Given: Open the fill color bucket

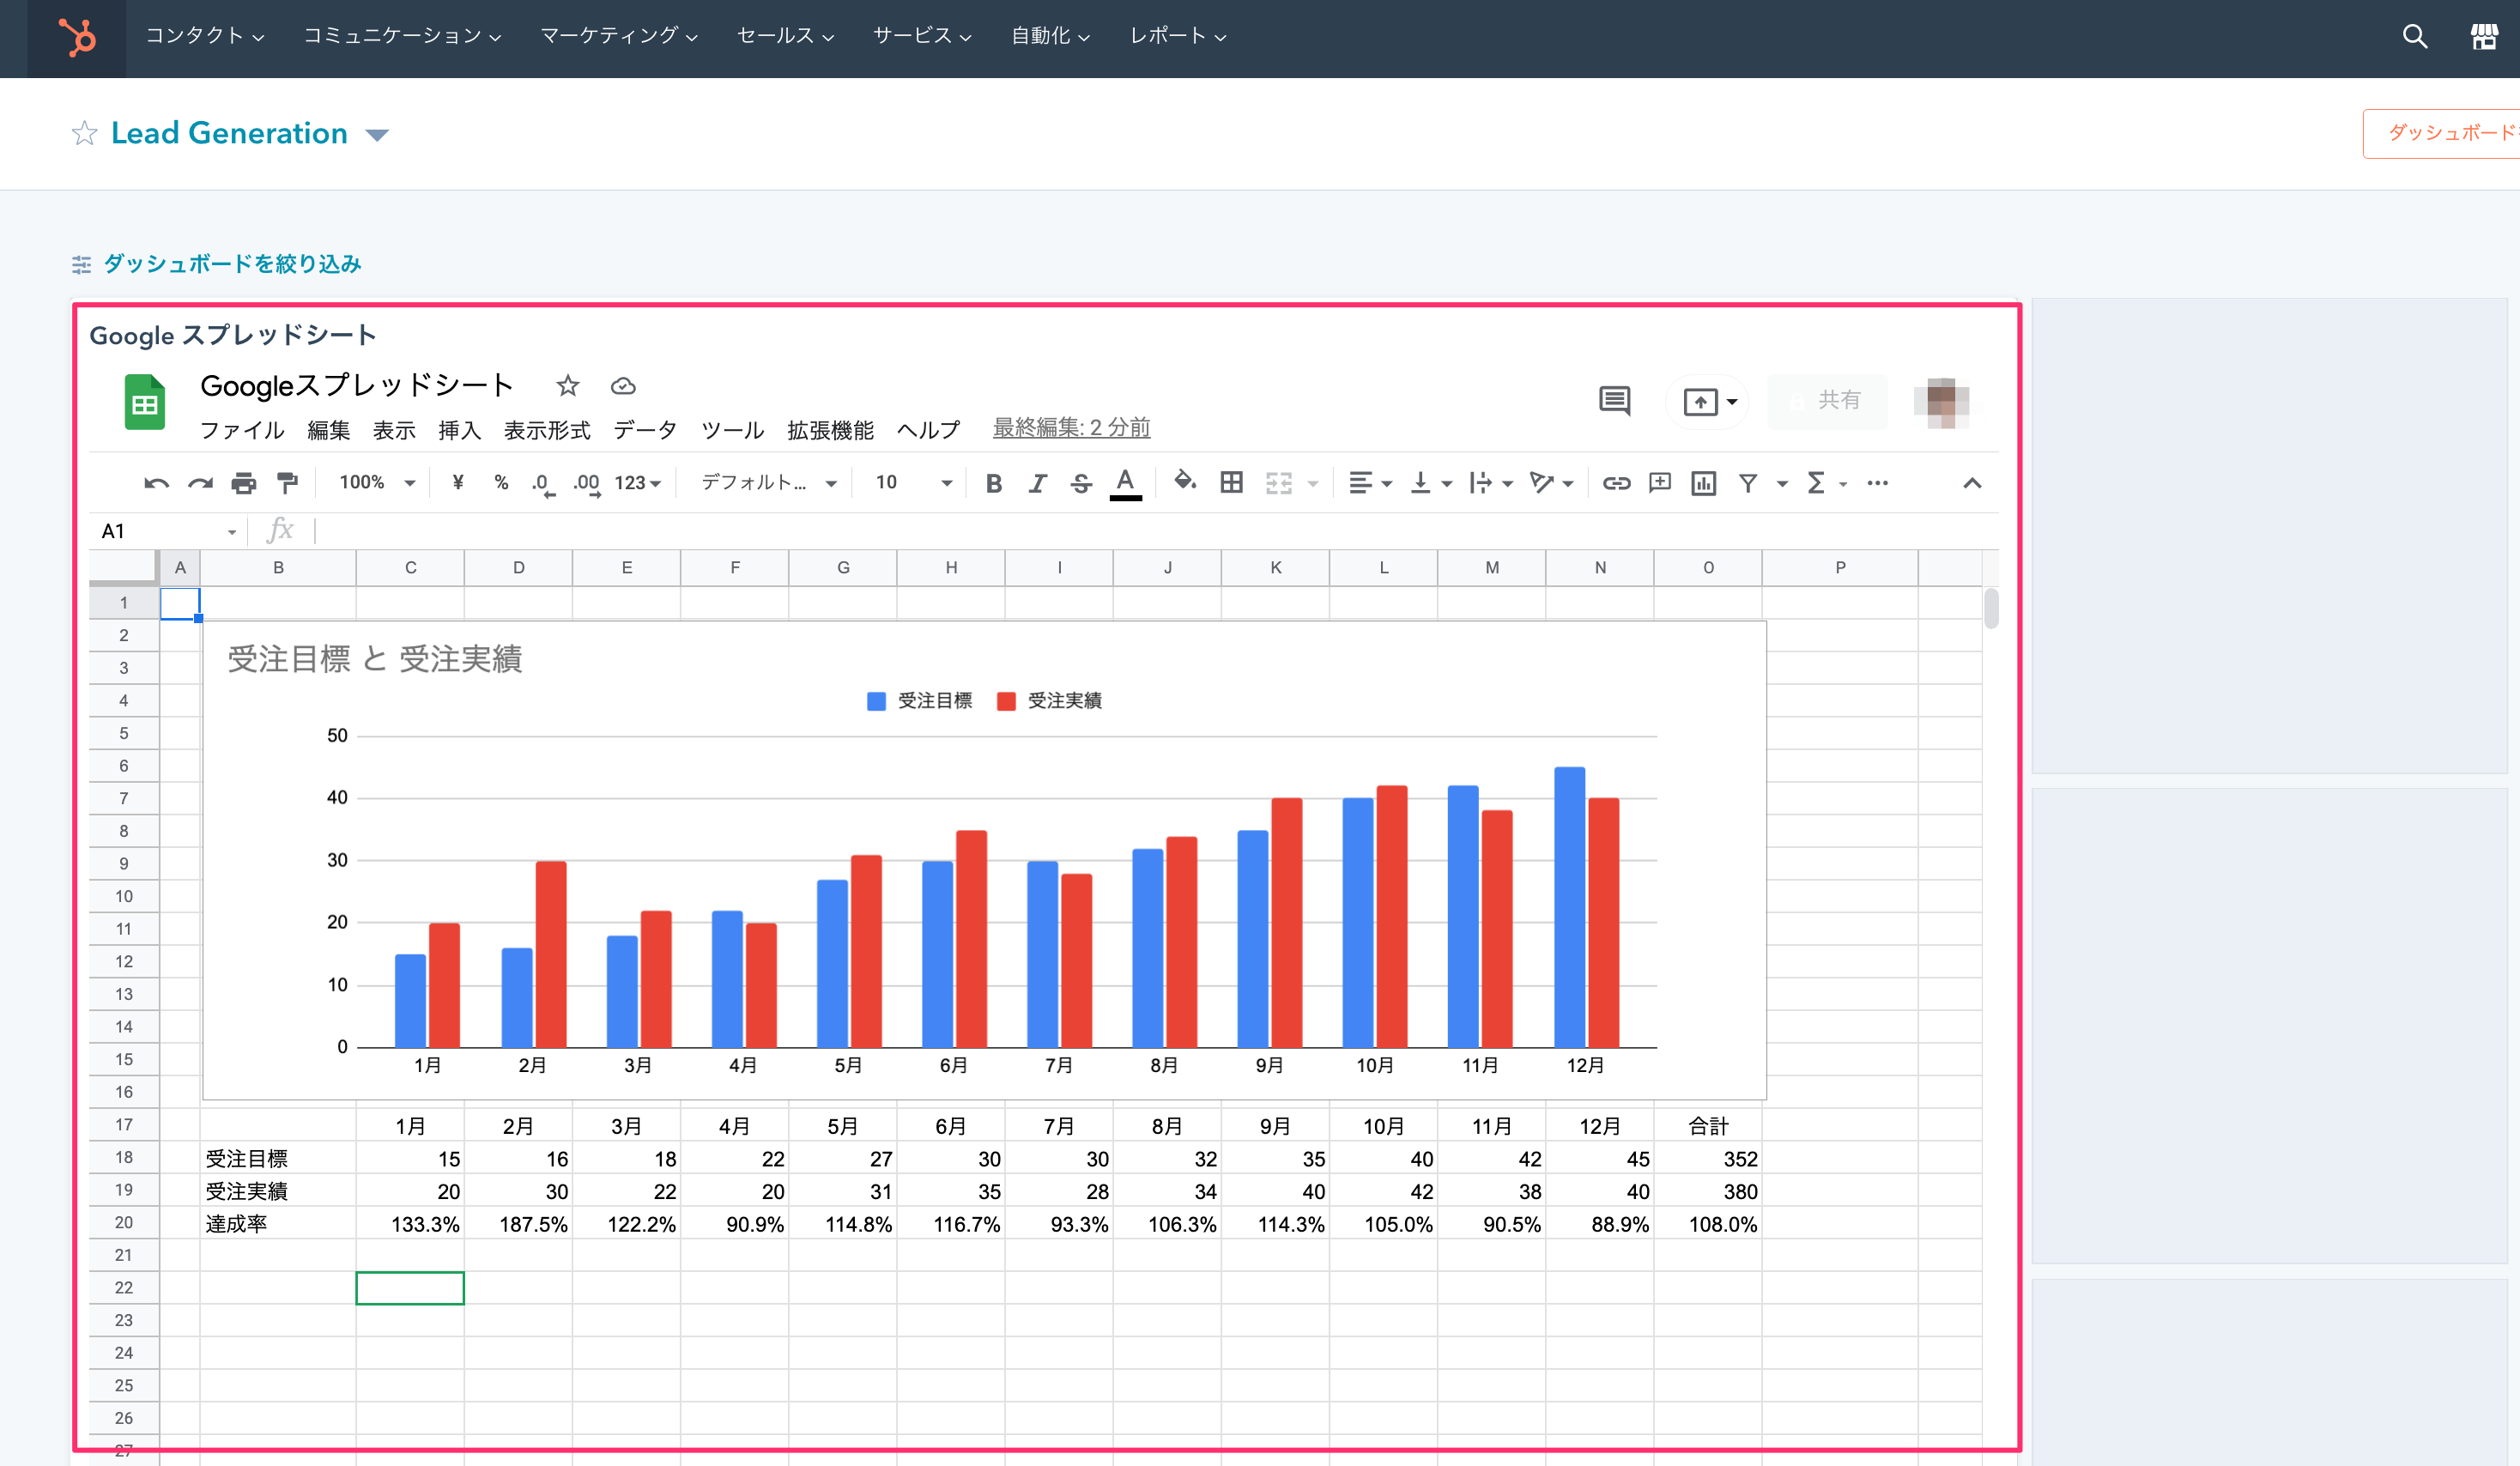Looking at the screenshot, I should click(x=1185, y=482).
